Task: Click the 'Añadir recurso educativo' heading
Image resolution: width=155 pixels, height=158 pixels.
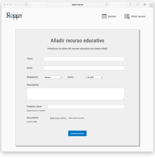Action: pos(77,41)
